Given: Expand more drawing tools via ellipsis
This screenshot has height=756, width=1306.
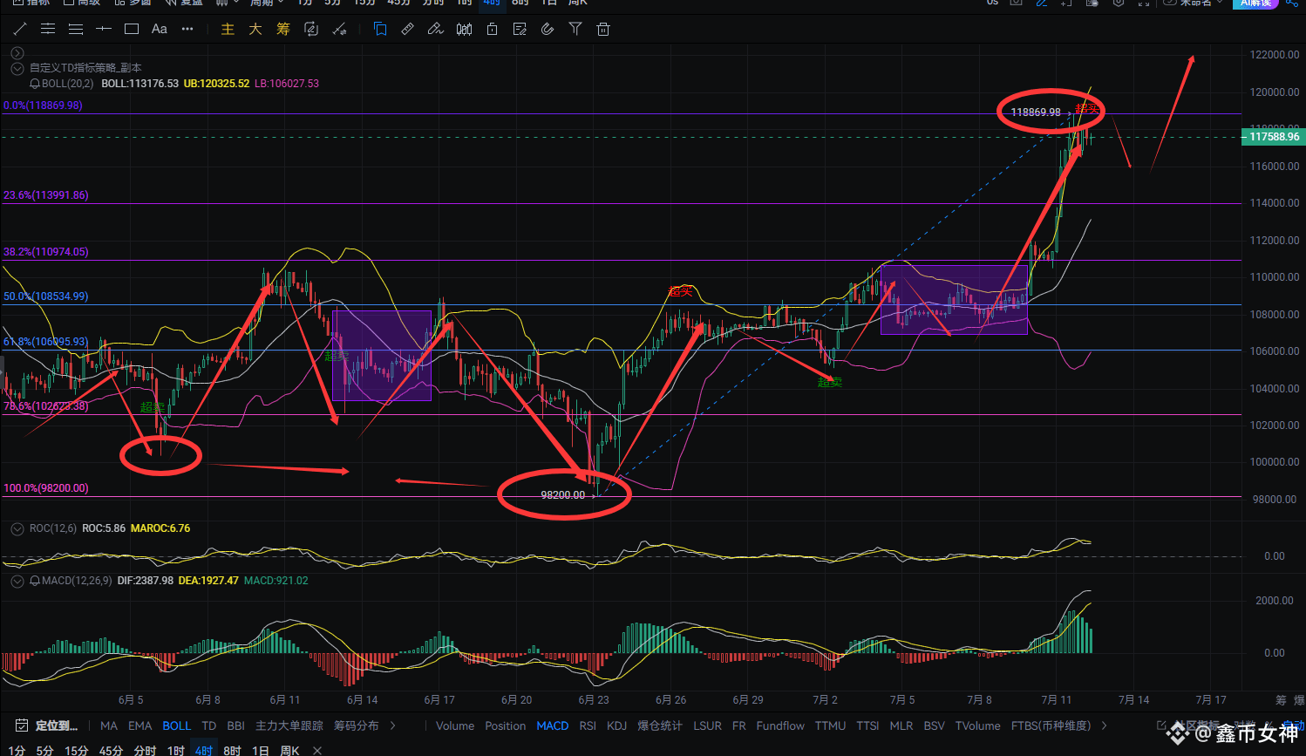Looking at the screenshot, I should 187,29.
